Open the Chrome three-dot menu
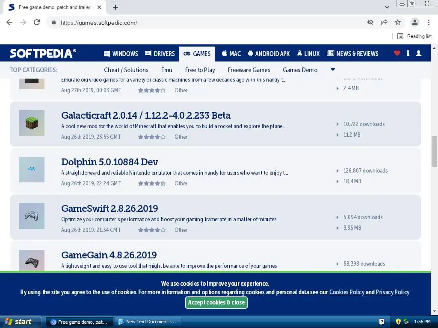The height and width of the screenshot is (328, 438). 429,22
